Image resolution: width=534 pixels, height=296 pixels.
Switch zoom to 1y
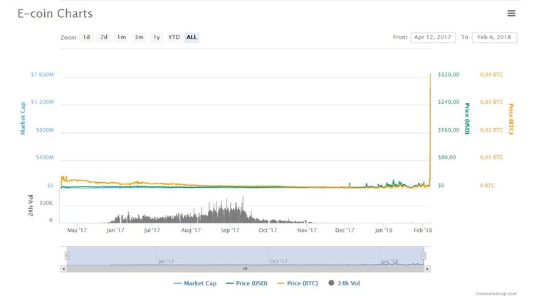coord(157,37)
